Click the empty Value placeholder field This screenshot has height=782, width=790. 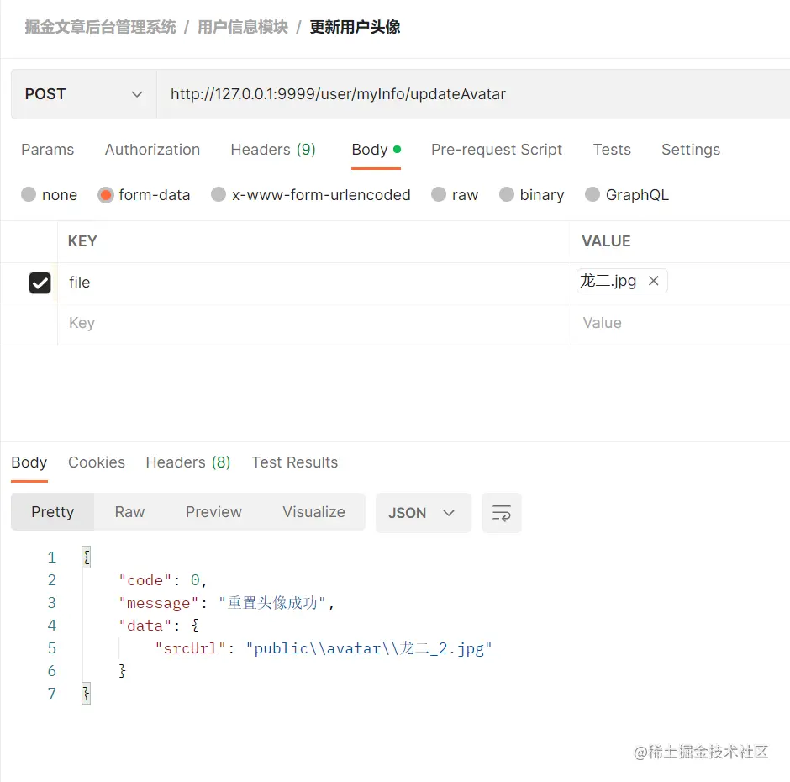[x=680, y=324]
